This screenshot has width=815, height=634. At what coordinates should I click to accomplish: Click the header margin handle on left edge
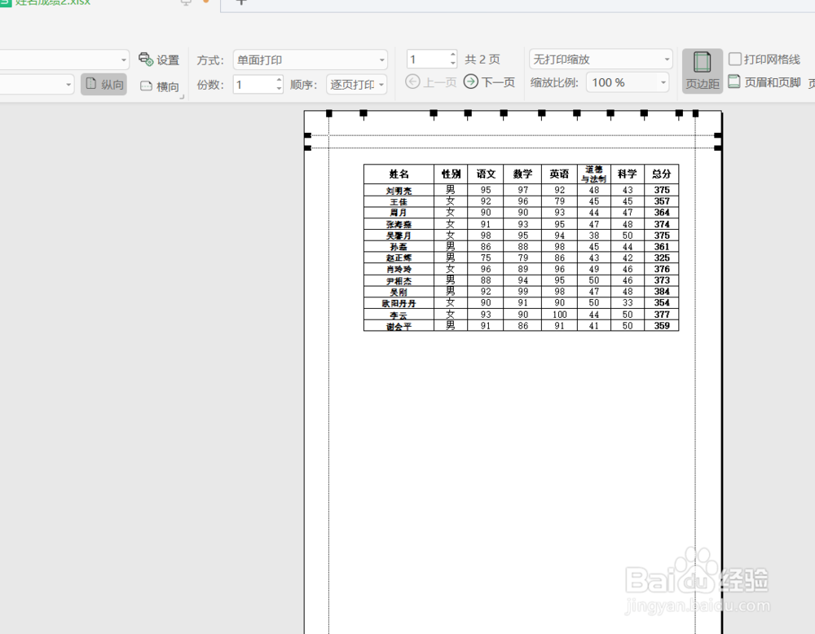coord(308,135)
